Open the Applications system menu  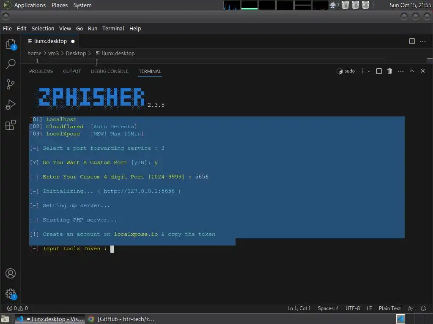[x=30, y=5]
